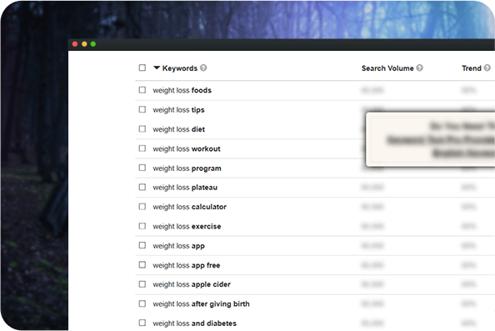Open the help icon next to Trend
The height and width of the screenshot is (331, 495).
coord(487,68)
